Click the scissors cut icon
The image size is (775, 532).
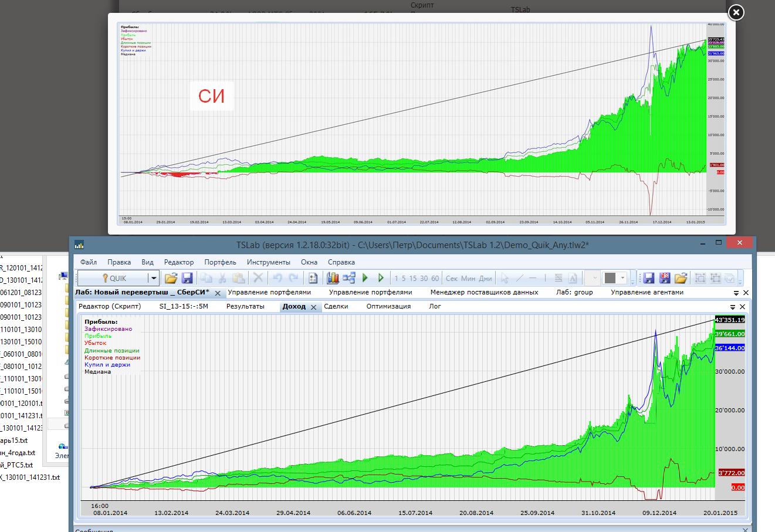pyautogui.click(x=222, y=278)
